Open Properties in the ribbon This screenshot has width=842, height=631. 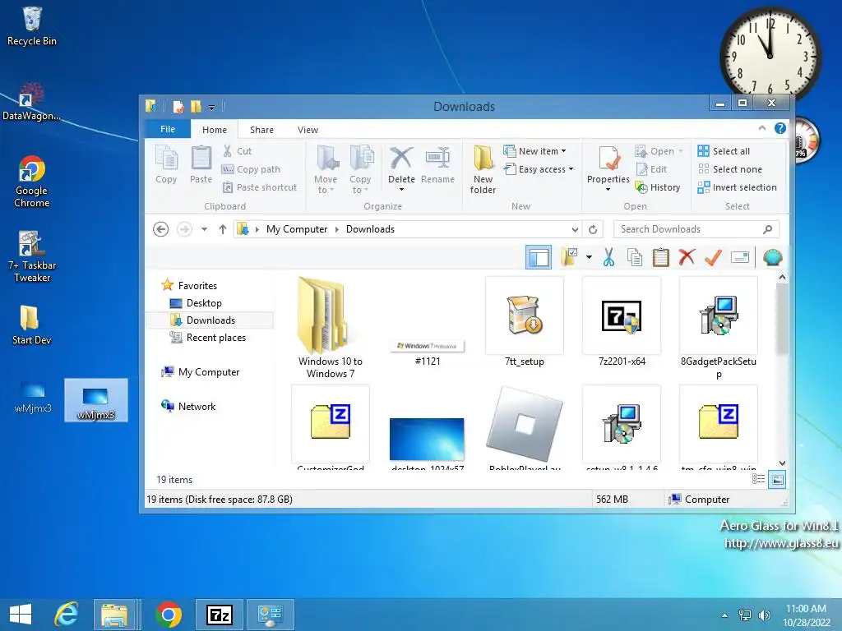tap(608, 168)
